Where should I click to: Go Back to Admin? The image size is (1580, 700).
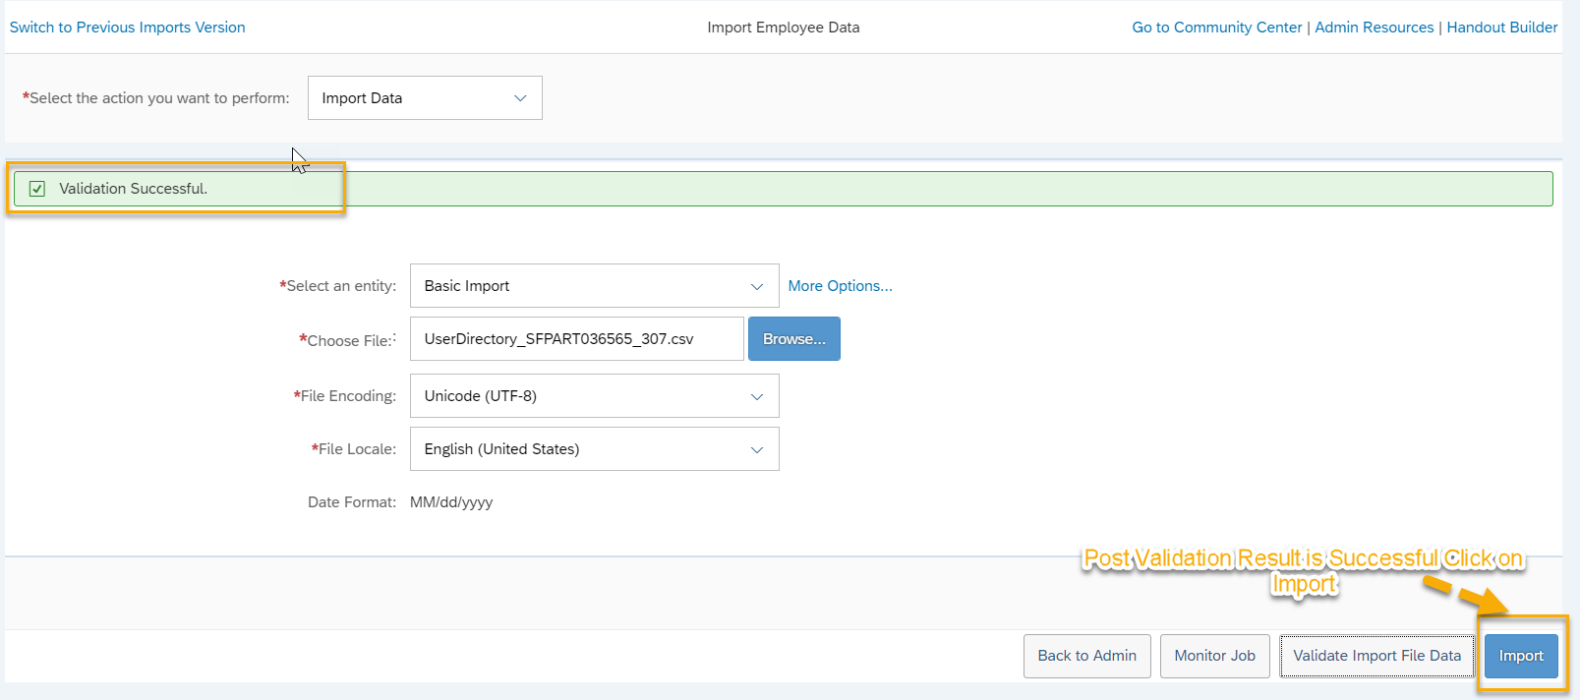coord(1086,656)
